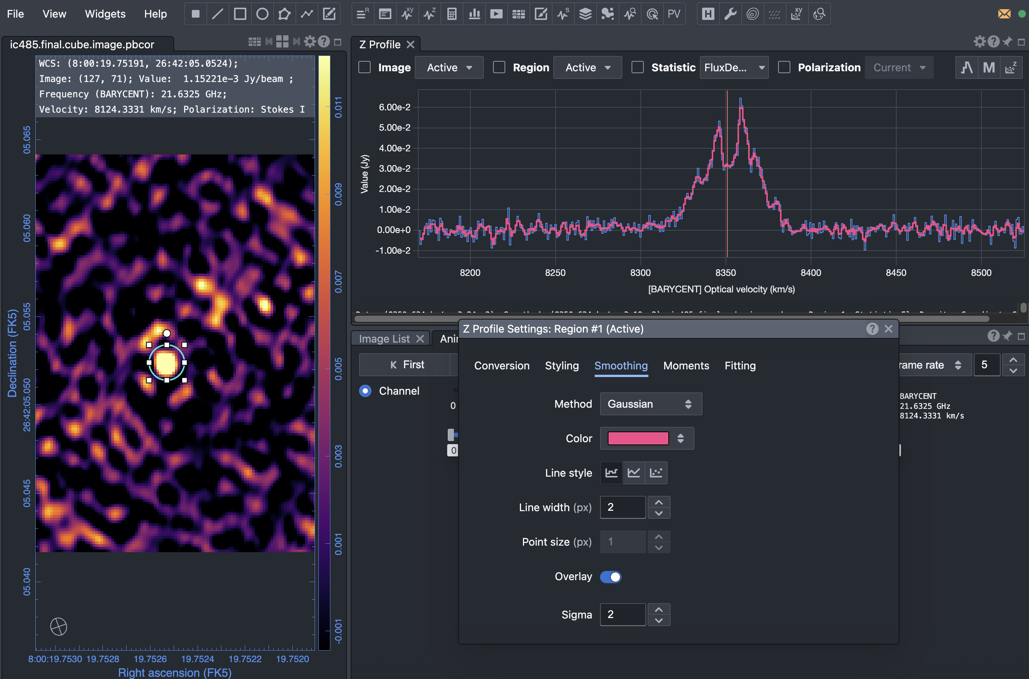This screenshot has height=679, width=1029.
Task: Select the line region tool
Action: tap(218, 14)
